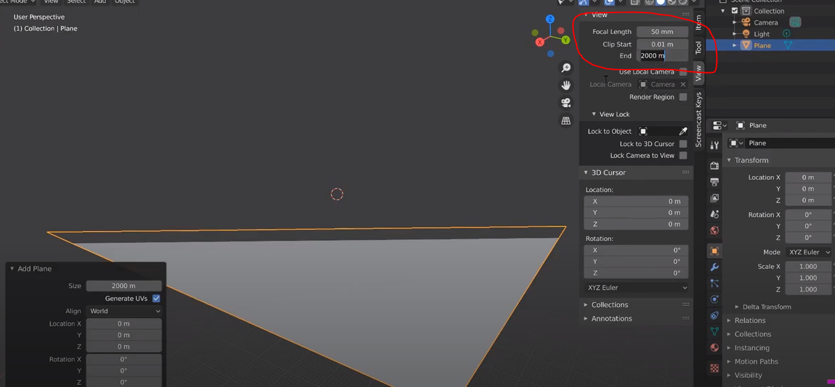Expand the Plane item in outliner
Screen dimensions: 835x387
(735, 45)
